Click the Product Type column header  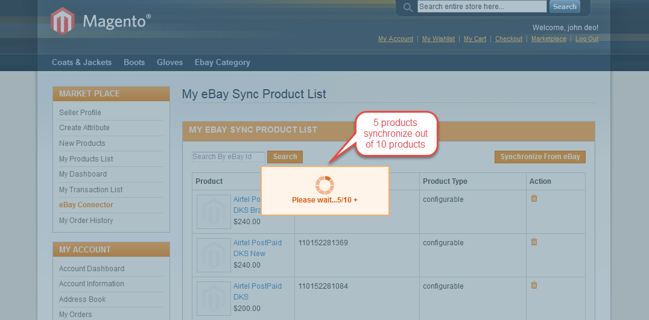[445, 181]
